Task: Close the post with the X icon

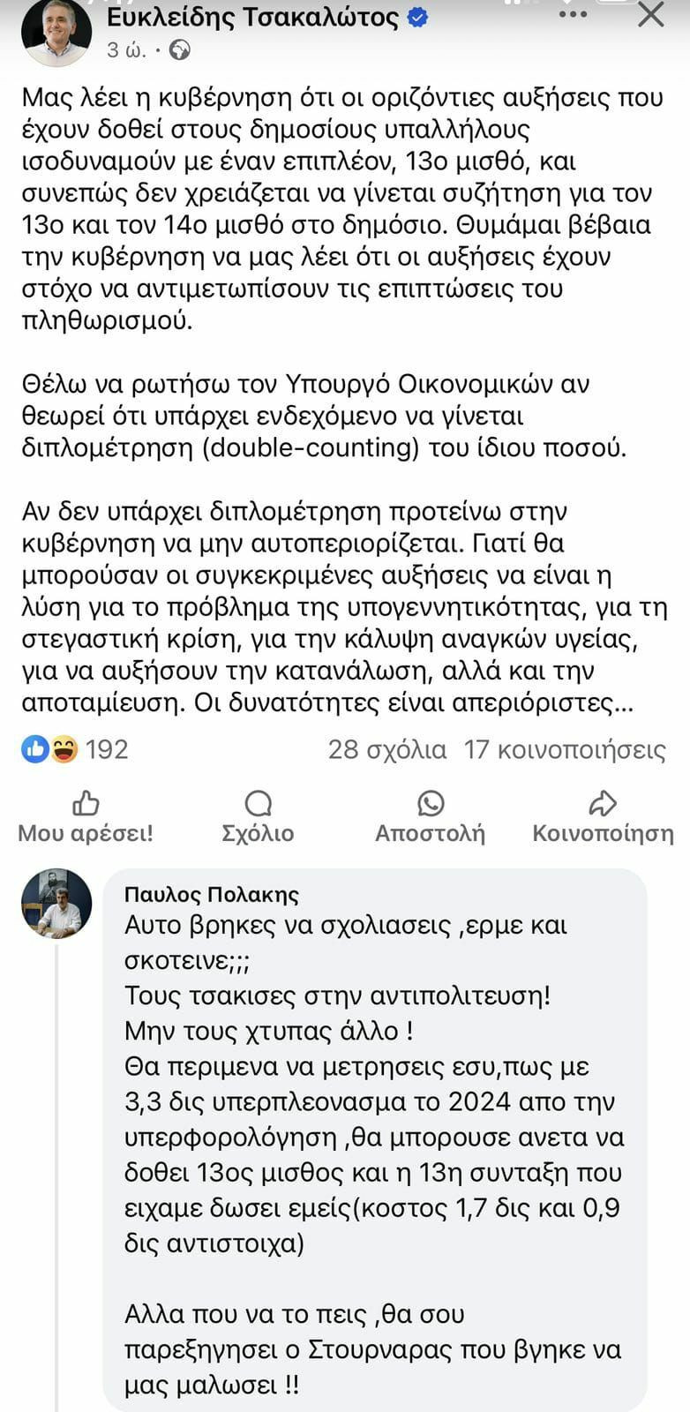Action: 650,15
